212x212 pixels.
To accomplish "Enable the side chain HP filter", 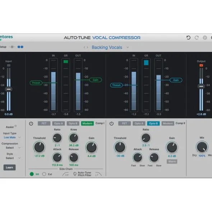I will pos(66,174).
